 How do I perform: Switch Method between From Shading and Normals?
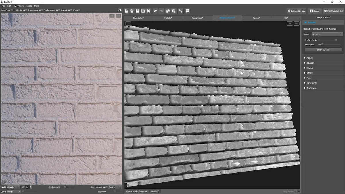tap(326, 29)
